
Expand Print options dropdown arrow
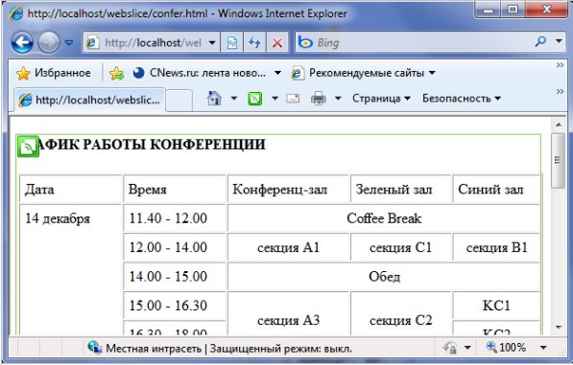338,99
